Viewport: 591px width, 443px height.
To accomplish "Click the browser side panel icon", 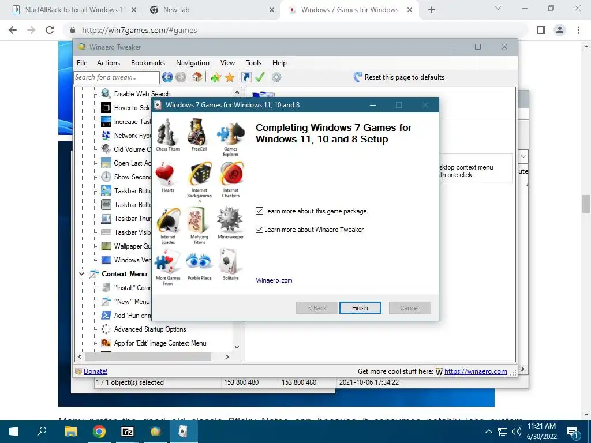I will tap(541, 30).
